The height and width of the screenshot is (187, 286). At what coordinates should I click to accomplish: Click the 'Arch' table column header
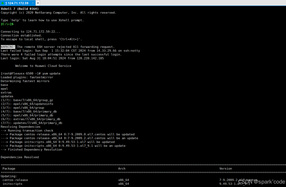pos(122,169)
